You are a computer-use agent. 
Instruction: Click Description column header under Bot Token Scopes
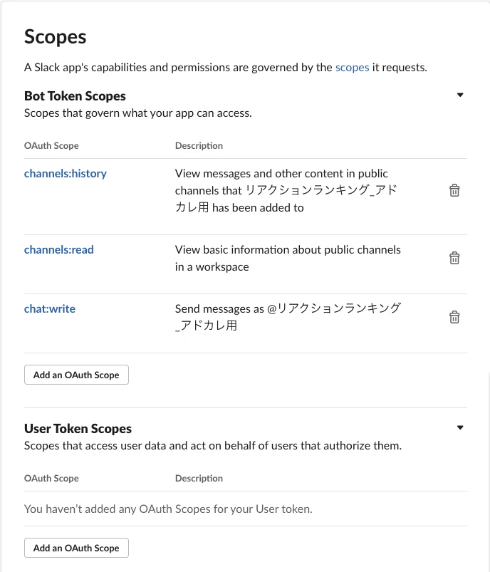199,145
